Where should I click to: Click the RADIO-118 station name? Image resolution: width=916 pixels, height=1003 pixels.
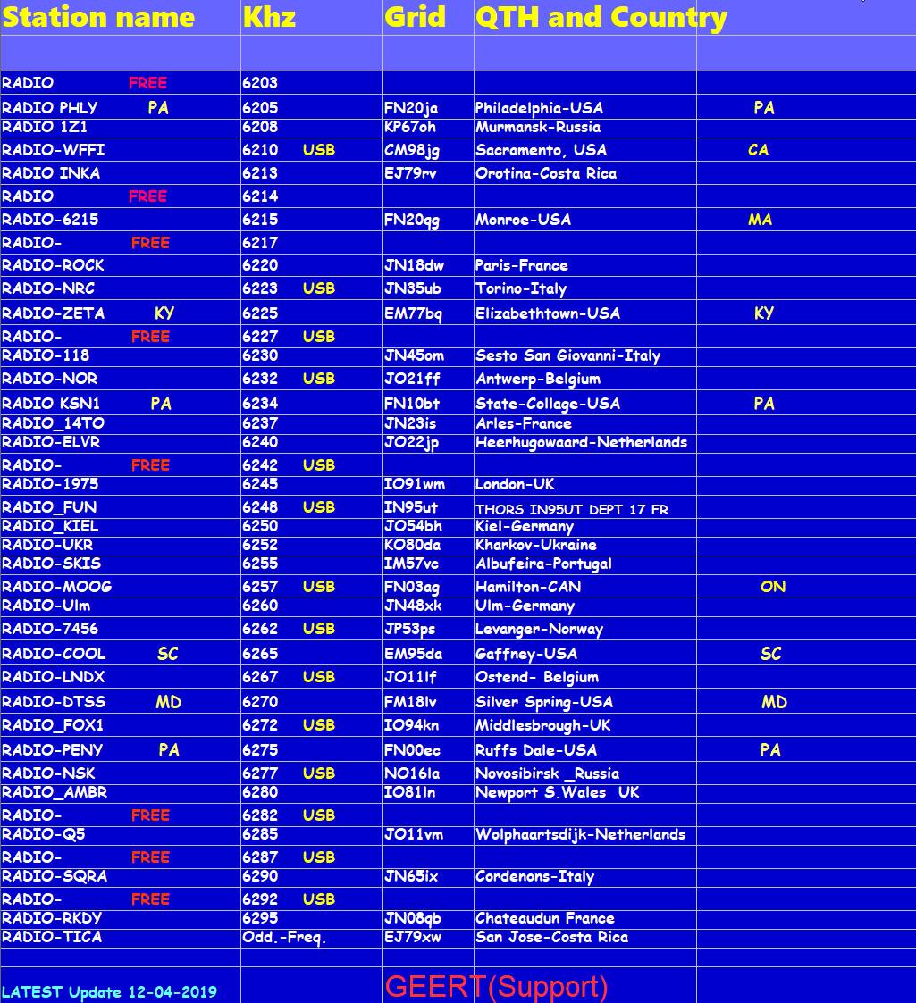[46, 355]
